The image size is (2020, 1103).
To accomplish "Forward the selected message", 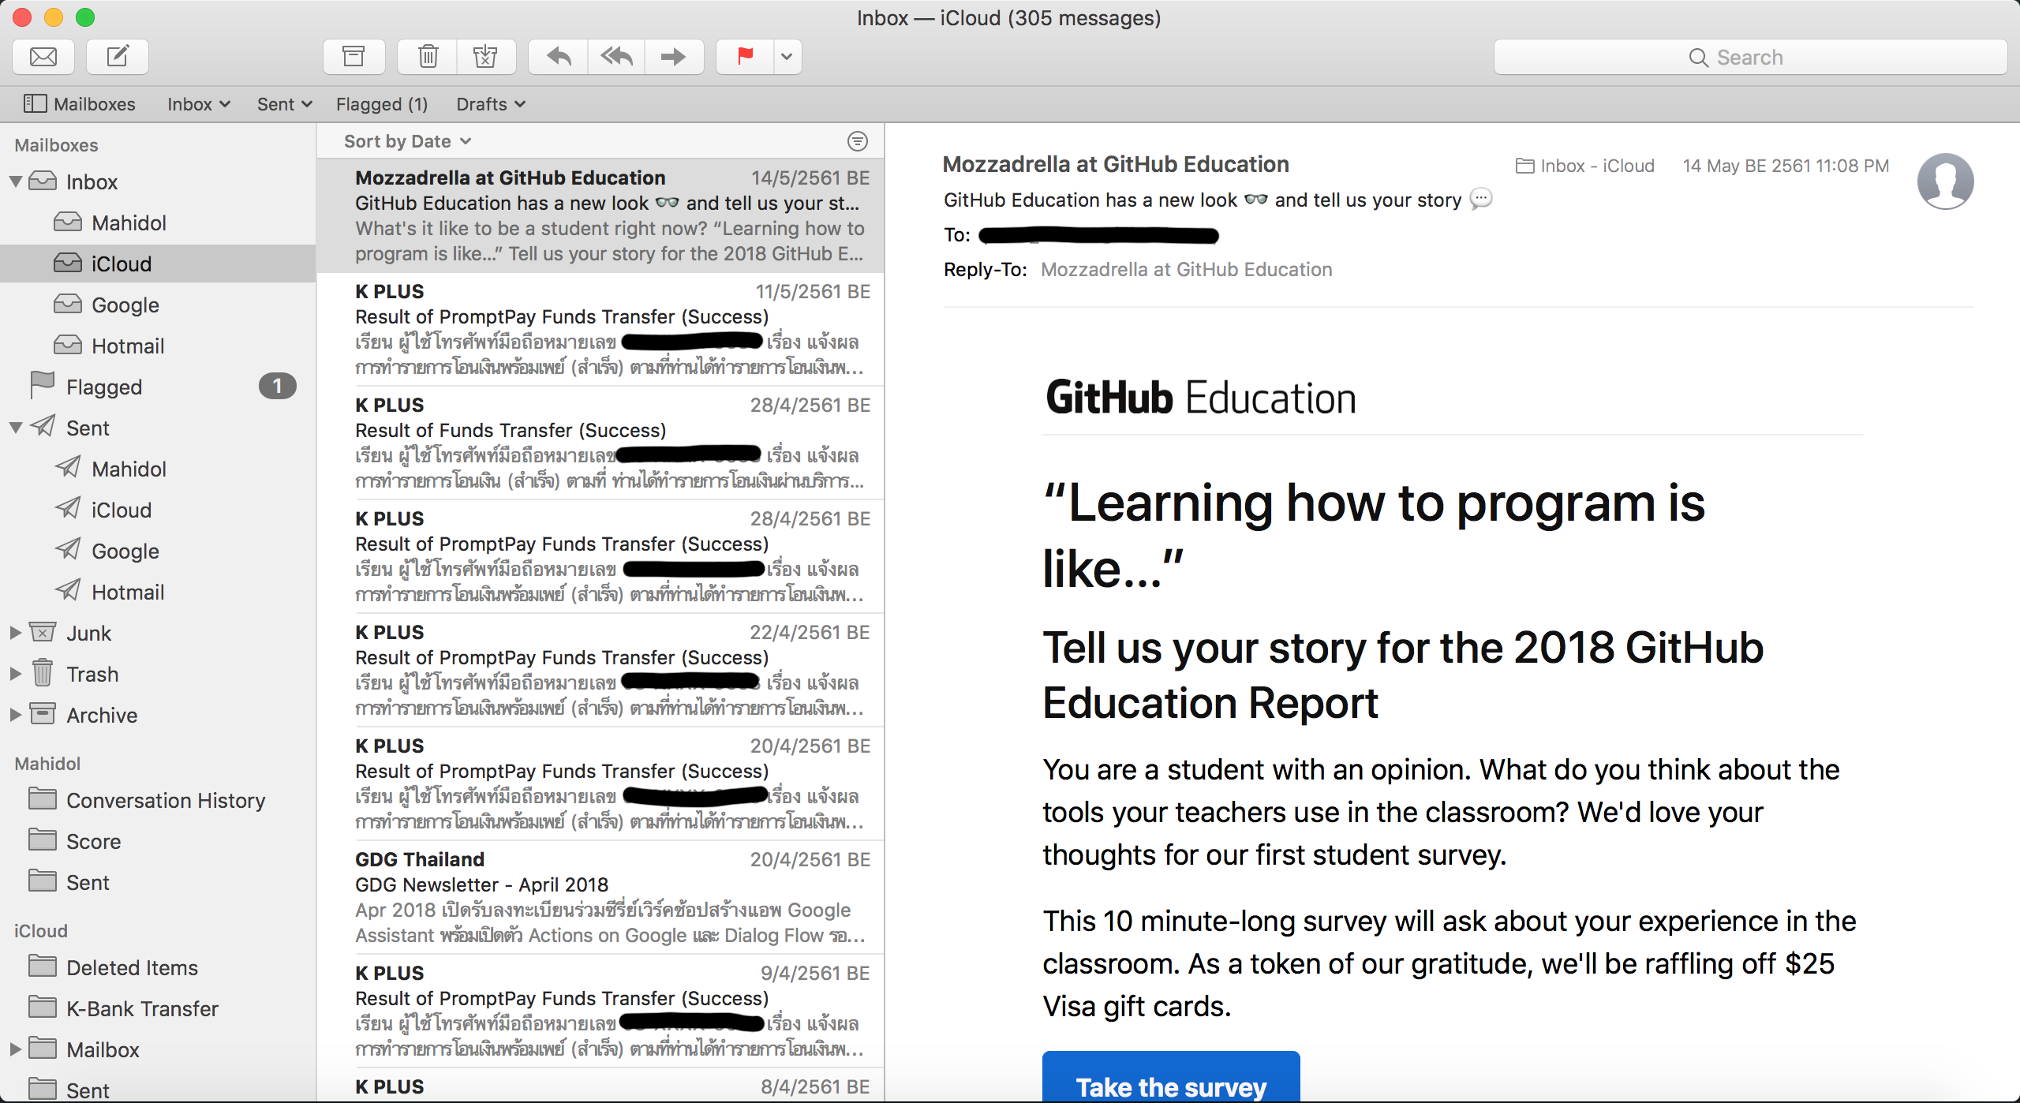I will 674,57.
